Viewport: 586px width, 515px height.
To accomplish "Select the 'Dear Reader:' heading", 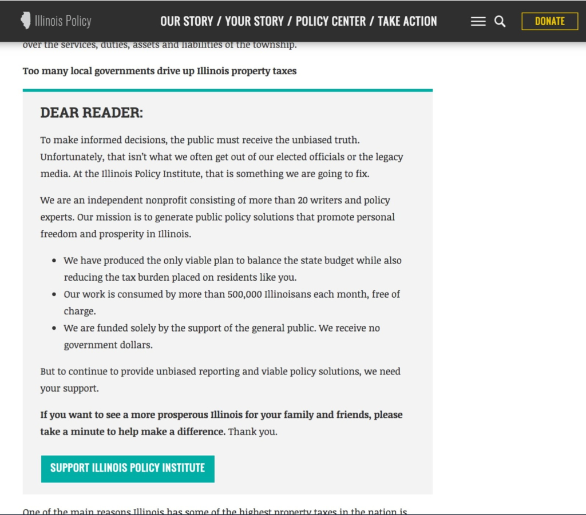I will [x=92, y=113].
